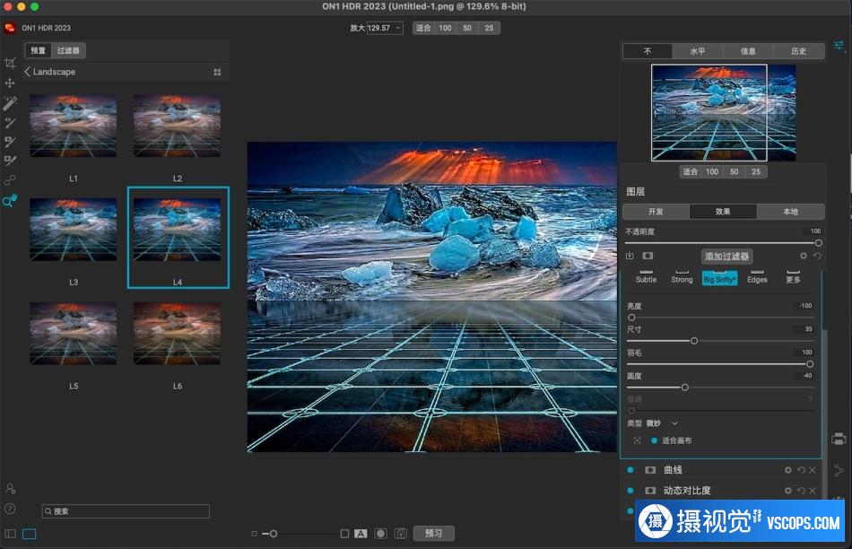Click the 尺寸 size slider handle
The height and width of the screenshot is (549, 852).
coord(694,341)
